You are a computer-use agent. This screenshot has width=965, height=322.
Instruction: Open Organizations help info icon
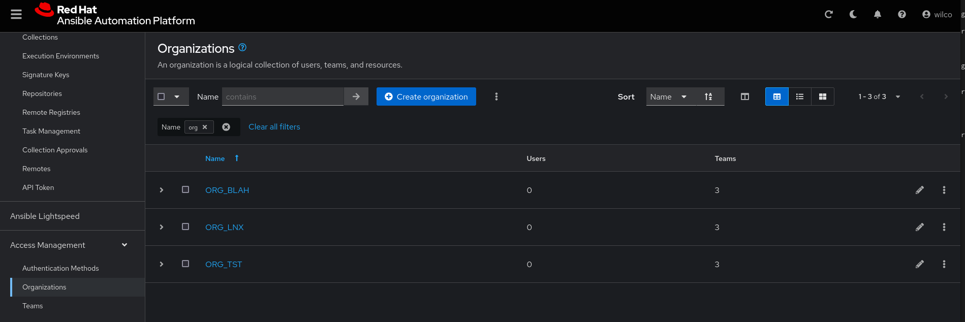242,47
